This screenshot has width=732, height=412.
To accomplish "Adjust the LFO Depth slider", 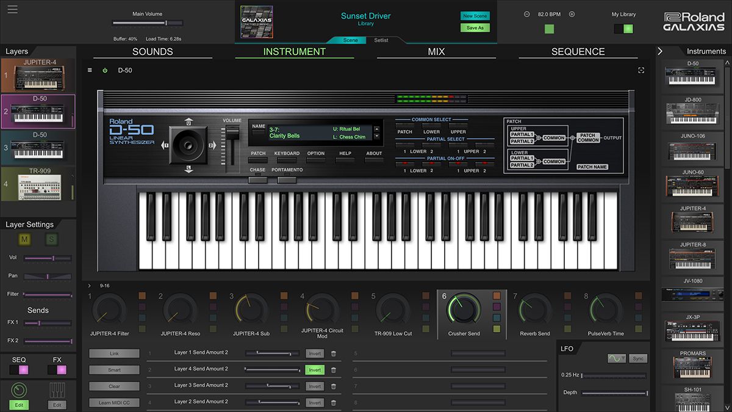I will (614, 393).
